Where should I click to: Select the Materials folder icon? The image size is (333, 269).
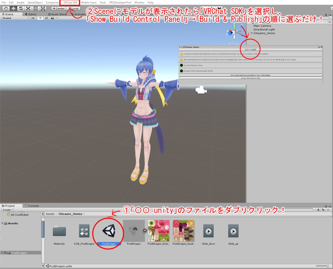(59, 231)
